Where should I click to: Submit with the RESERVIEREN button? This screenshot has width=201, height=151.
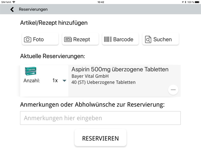pos(100,138)
